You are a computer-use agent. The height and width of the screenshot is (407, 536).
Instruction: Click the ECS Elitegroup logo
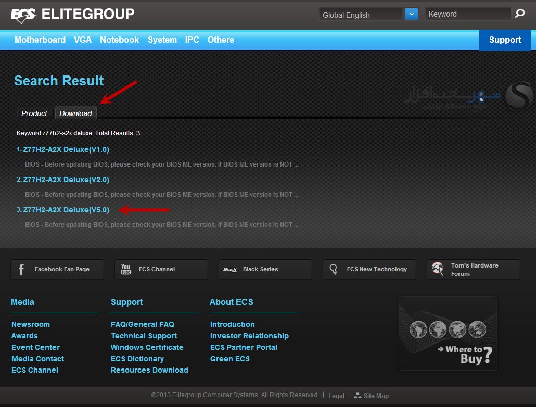click(x=72, y=15)
